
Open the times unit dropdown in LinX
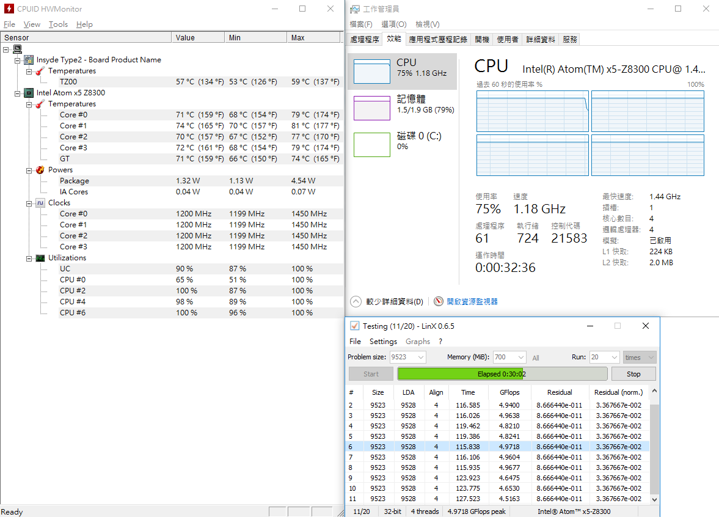click(640, 358)
